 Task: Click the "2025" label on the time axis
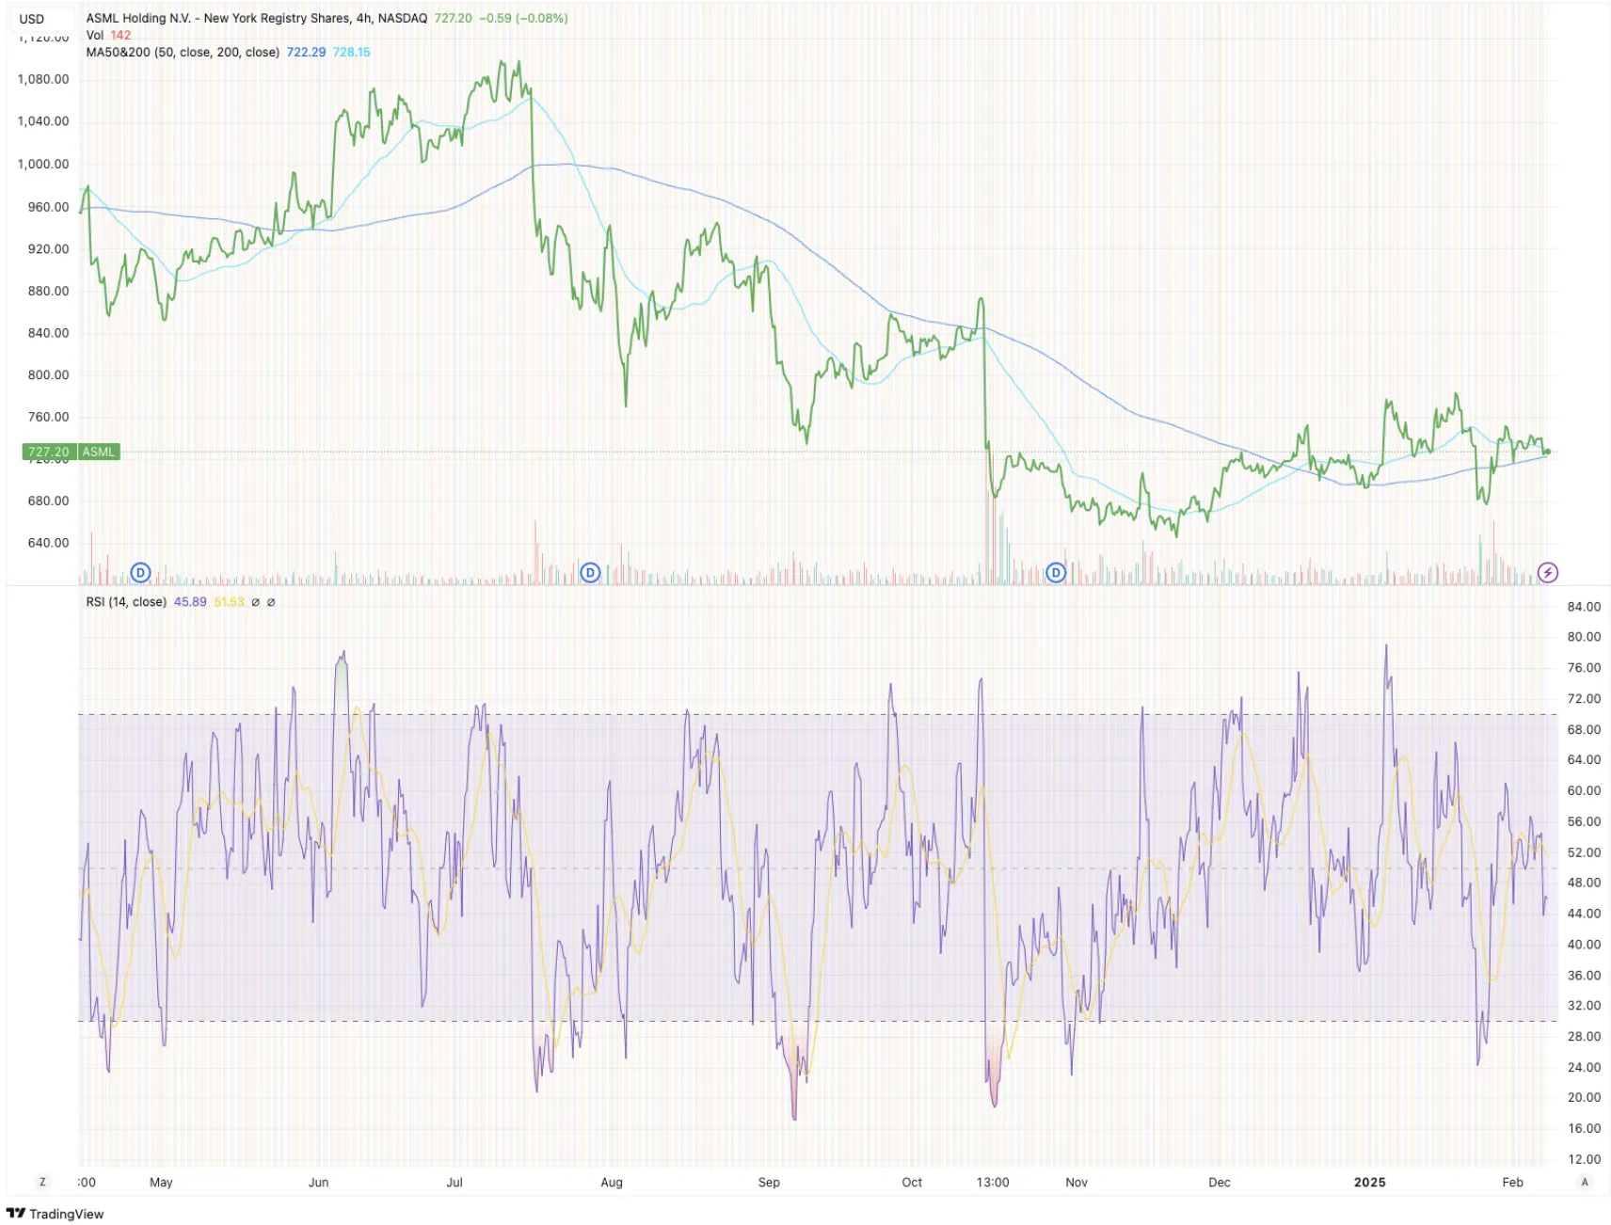click(1370, 1182)
